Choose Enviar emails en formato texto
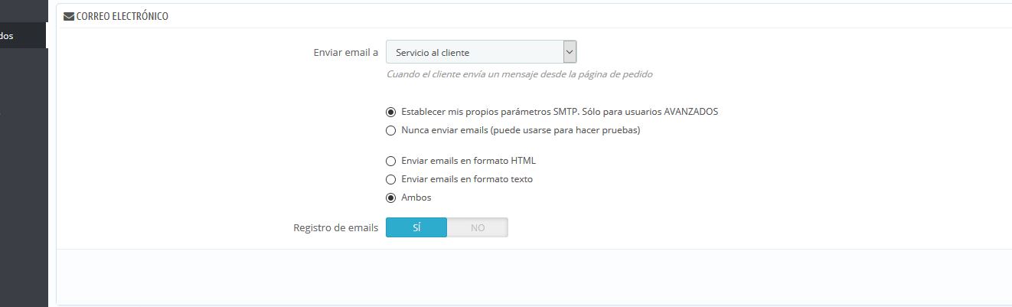The height and width of the screenshot is (307, 1012). [391, 179]
